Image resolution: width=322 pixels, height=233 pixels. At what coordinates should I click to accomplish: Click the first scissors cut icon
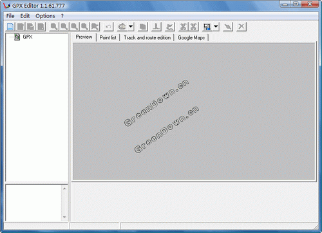(x=184, y=27)
